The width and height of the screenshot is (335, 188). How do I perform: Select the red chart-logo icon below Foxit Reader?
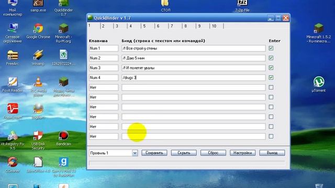pos(13,111)
